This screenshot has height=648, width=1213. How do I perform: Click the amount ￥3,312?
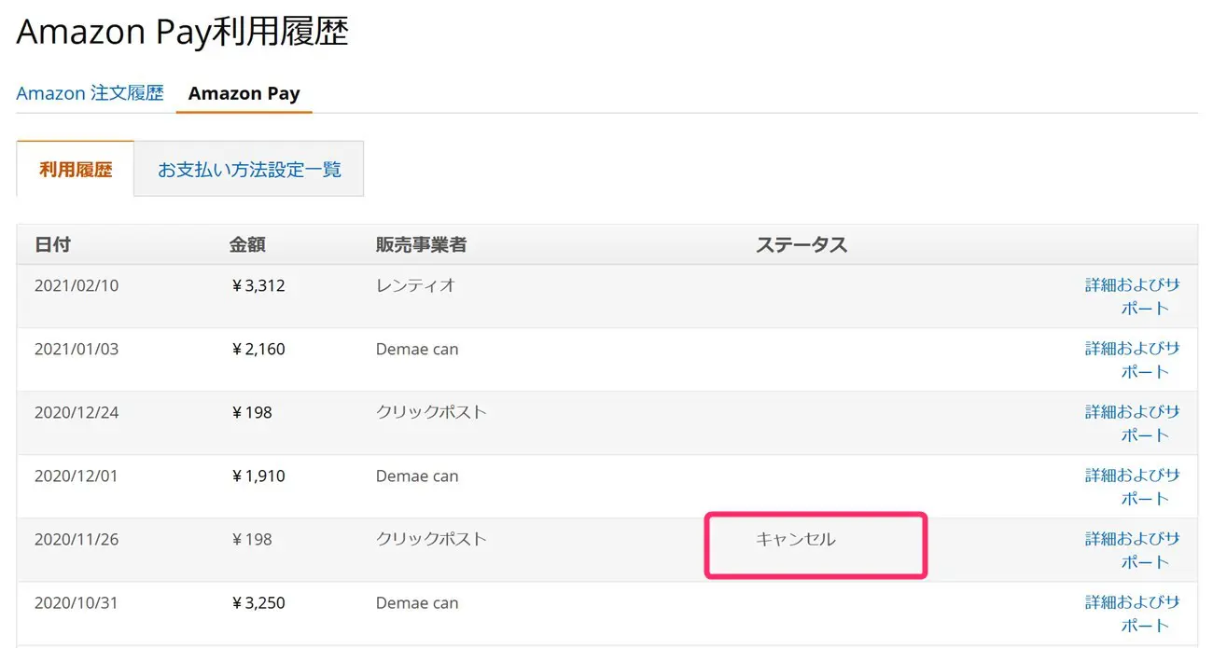point(258,286)
